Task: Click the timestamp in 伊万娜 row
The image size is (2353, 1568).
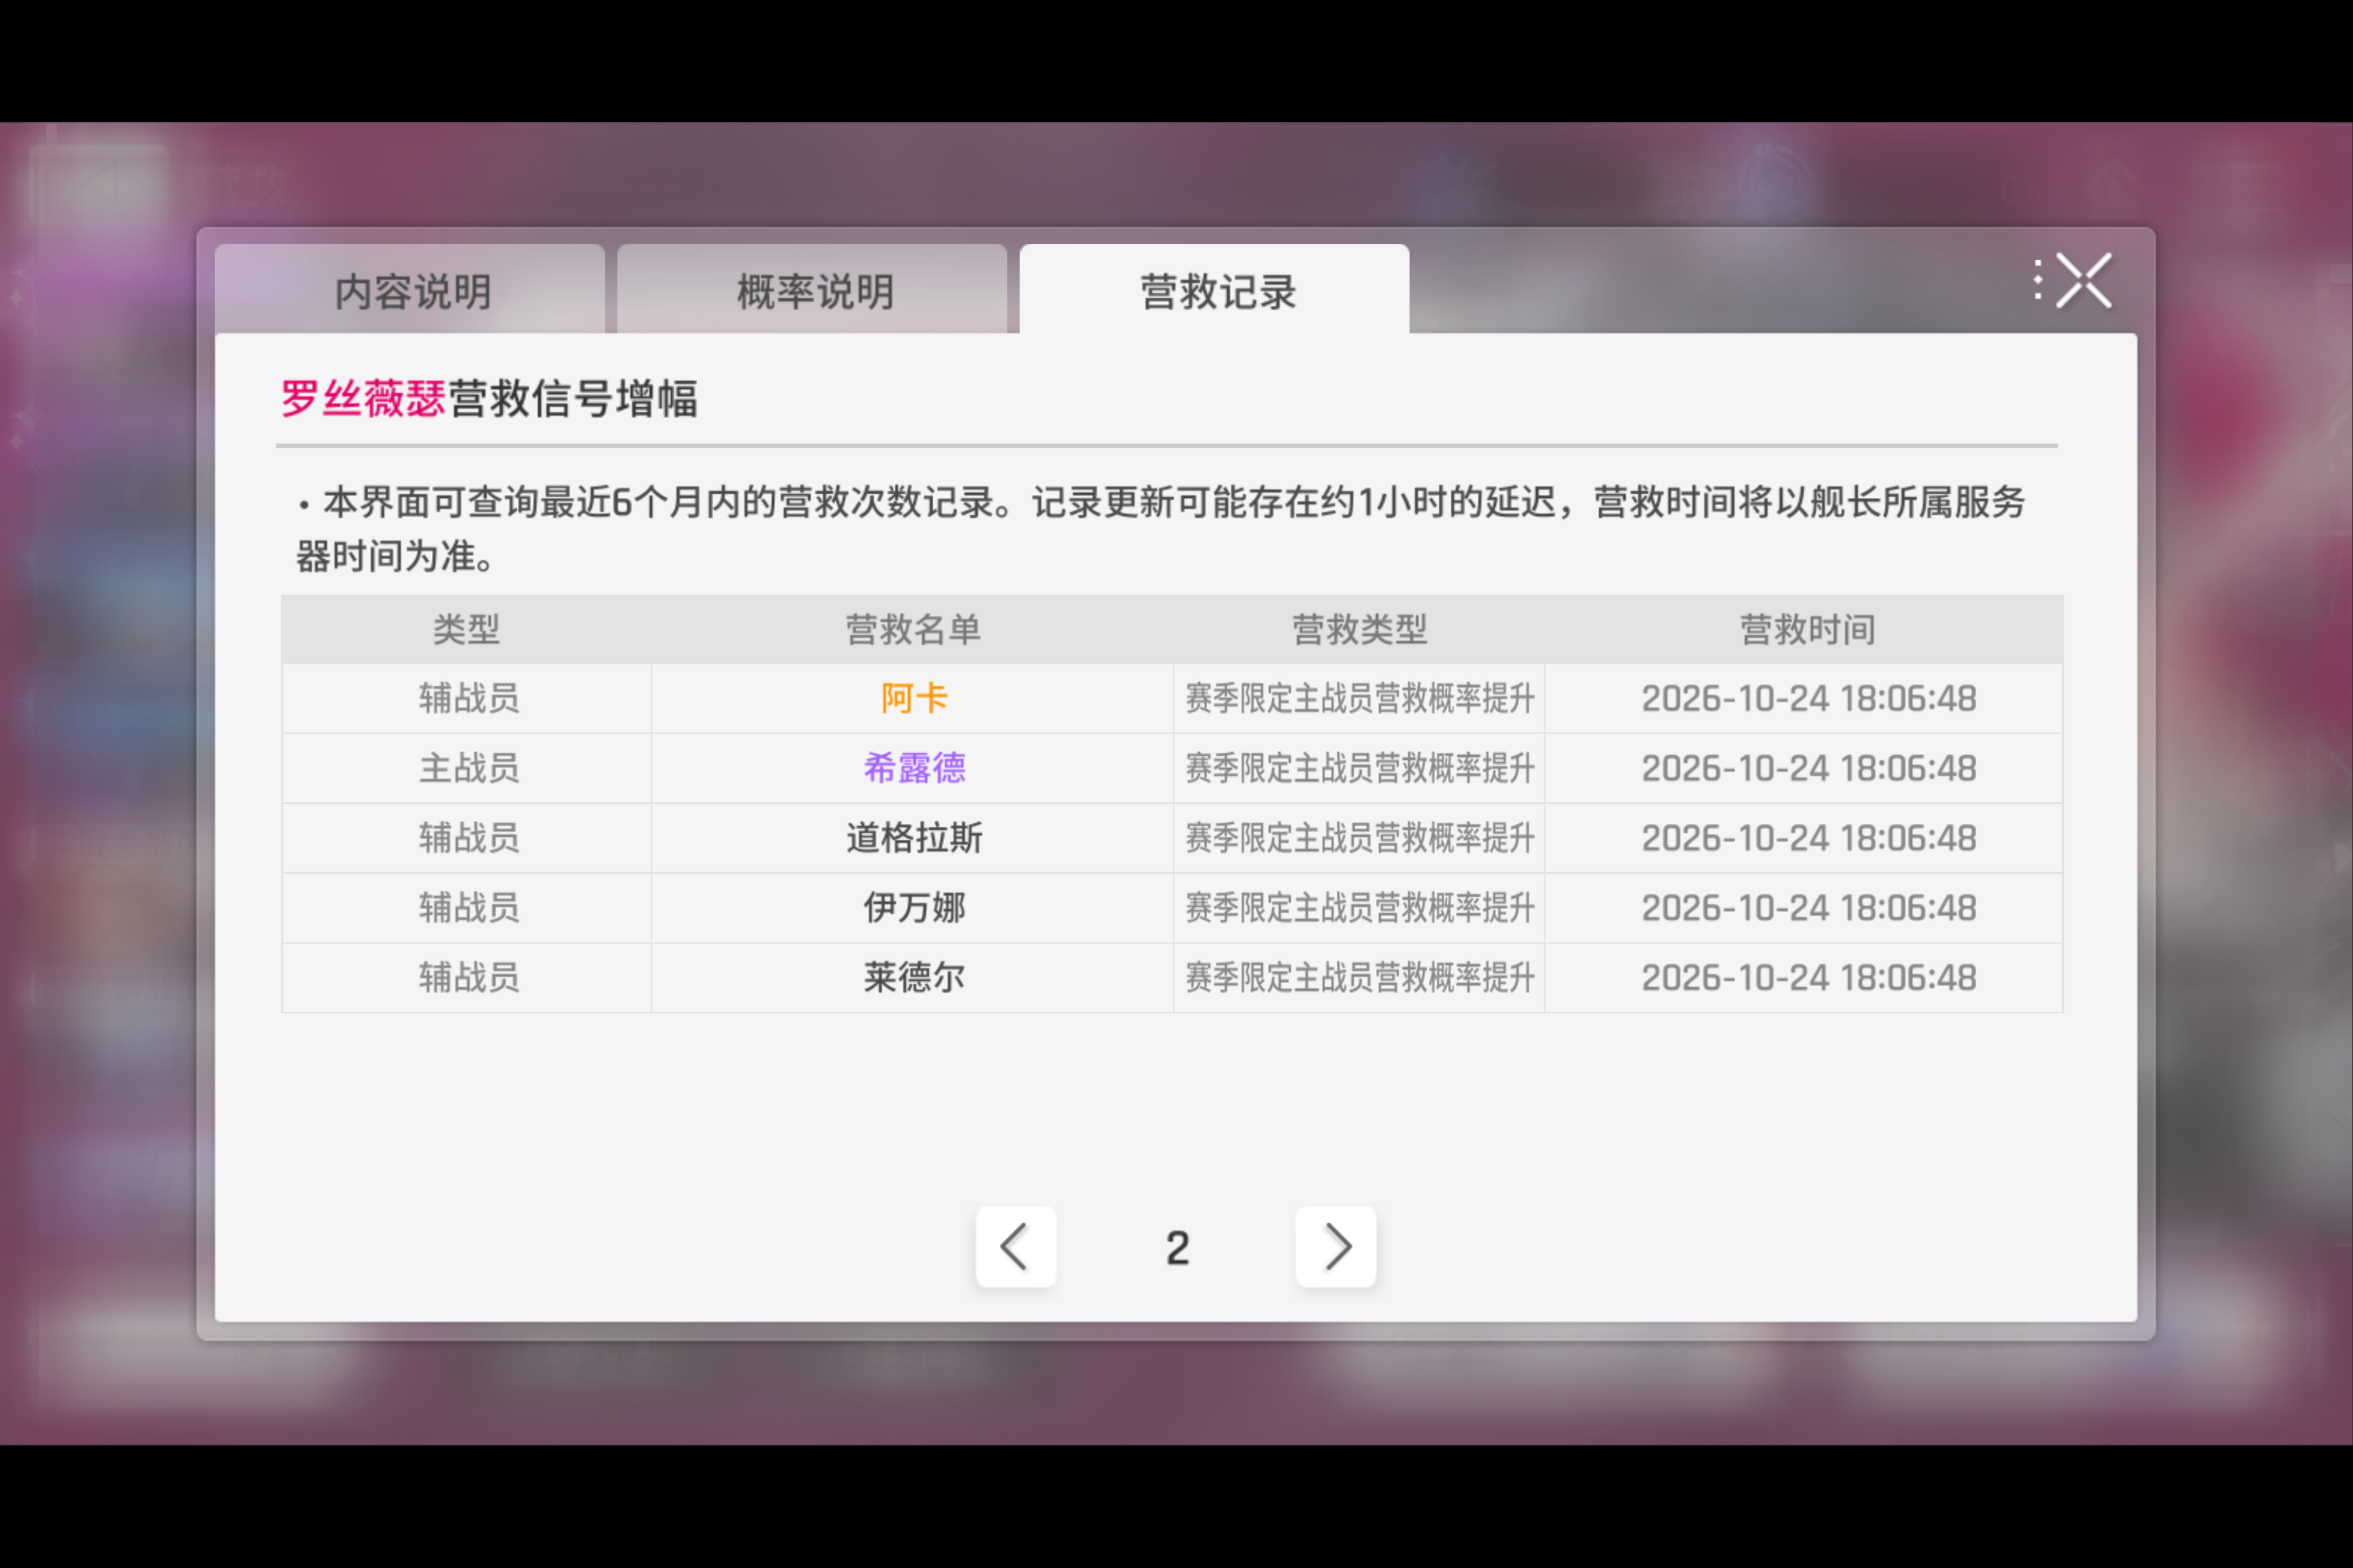Action: click(x=1809, y=908)
